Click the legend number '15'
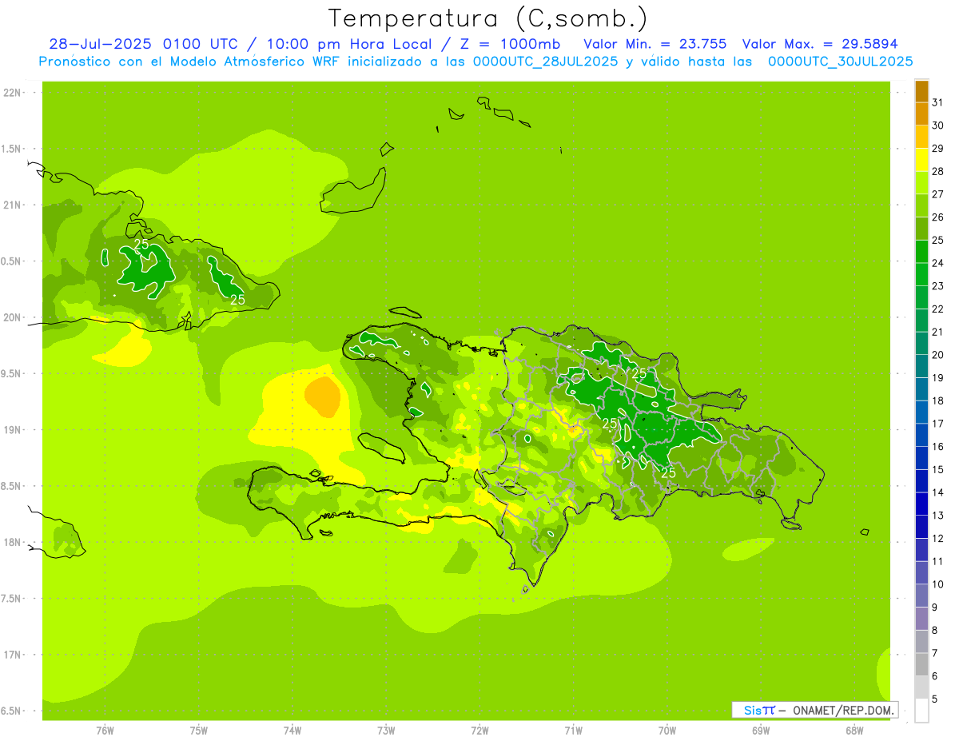Viewport: 959px width, 741px height. click(x=937, y=469)
